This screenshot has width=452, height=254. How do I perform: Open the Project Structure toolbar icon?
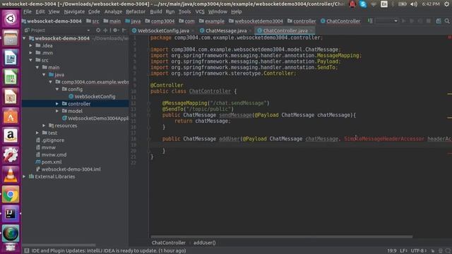coord(439,21)
